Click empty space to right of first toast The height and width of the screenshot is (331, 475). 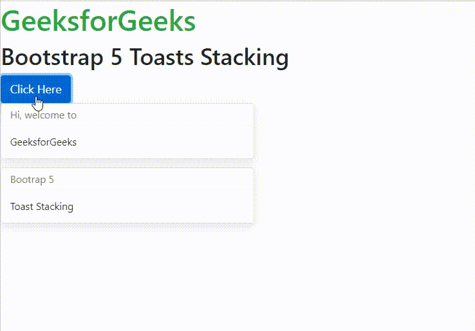pos(360,132)
